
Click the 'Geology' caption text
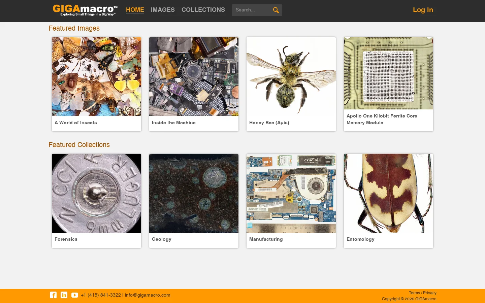tap(162, 239)
